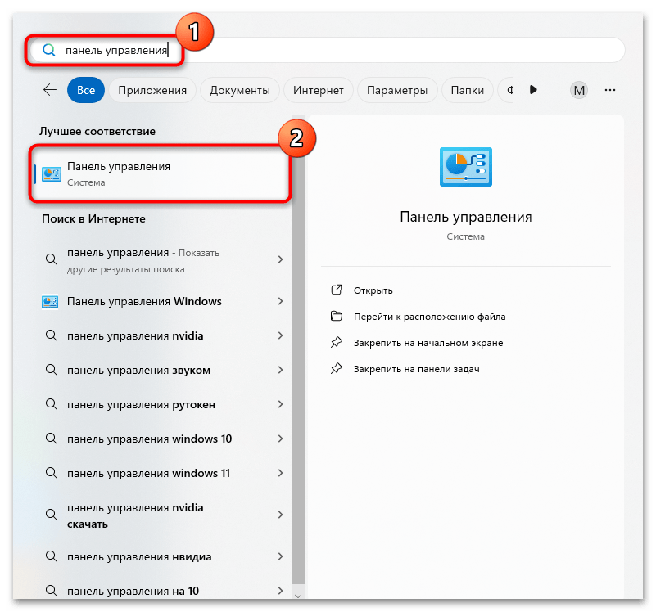Click 'Перейти к расположению файла'

[430, 317]
